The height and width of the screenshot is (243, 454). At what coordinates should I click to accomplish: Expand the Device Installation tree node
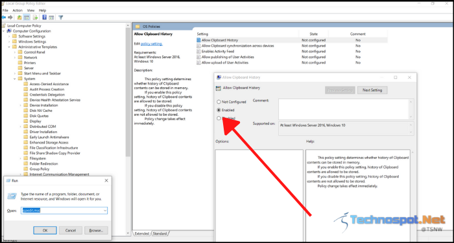(x=20, y=105)
